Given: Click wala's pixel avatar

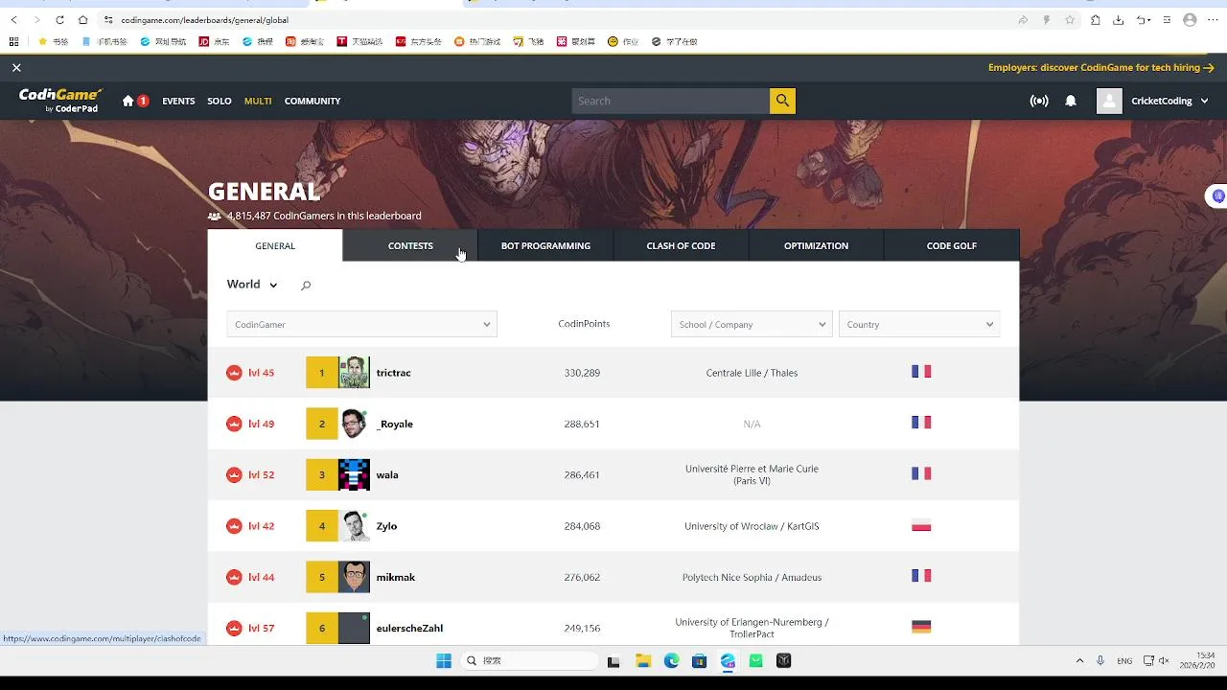Looking at the screenshot, I should pos(354,474).
